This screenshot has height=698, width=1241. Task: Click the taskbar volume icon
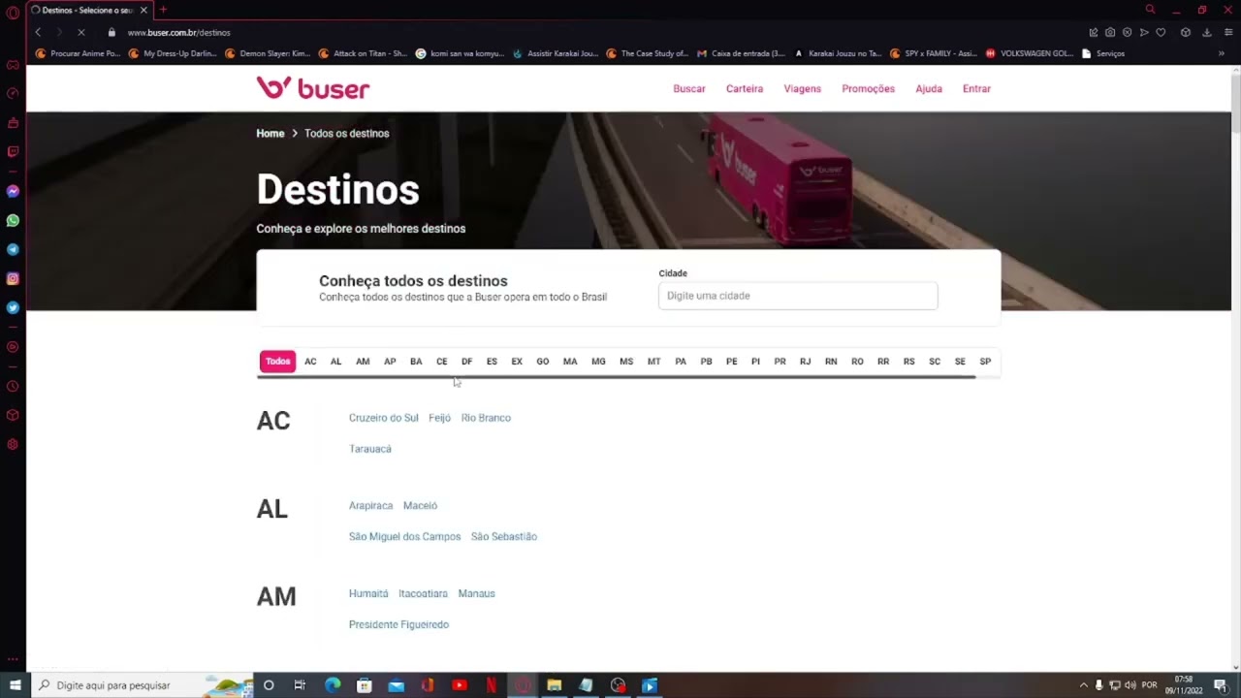[x=1130, y=685]
